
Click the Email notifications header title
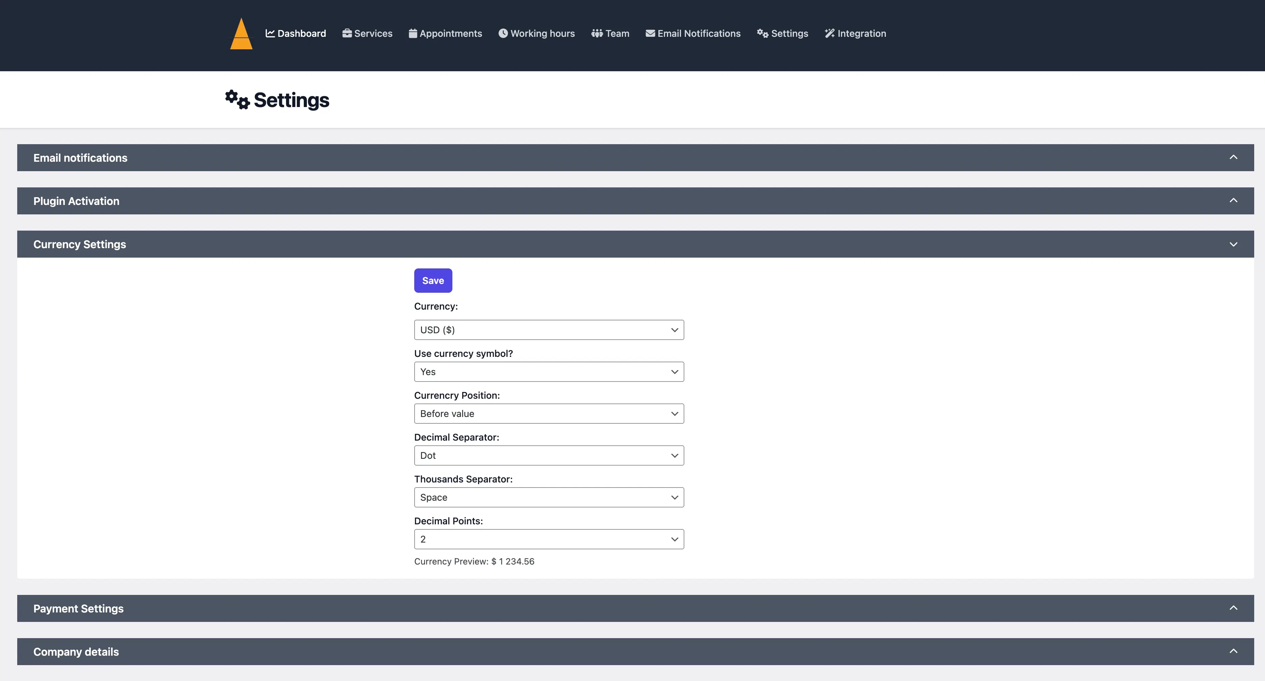(80, 158)
